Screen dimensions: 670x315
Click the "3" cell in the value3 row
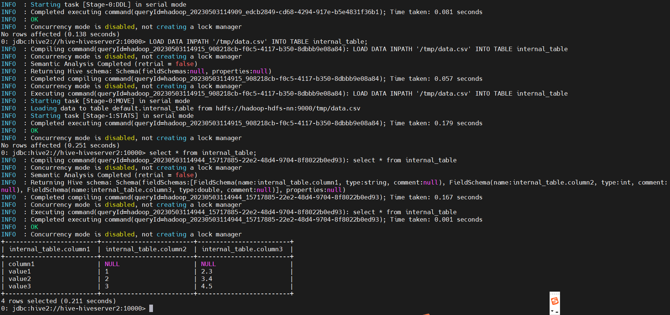click(107, 286)
